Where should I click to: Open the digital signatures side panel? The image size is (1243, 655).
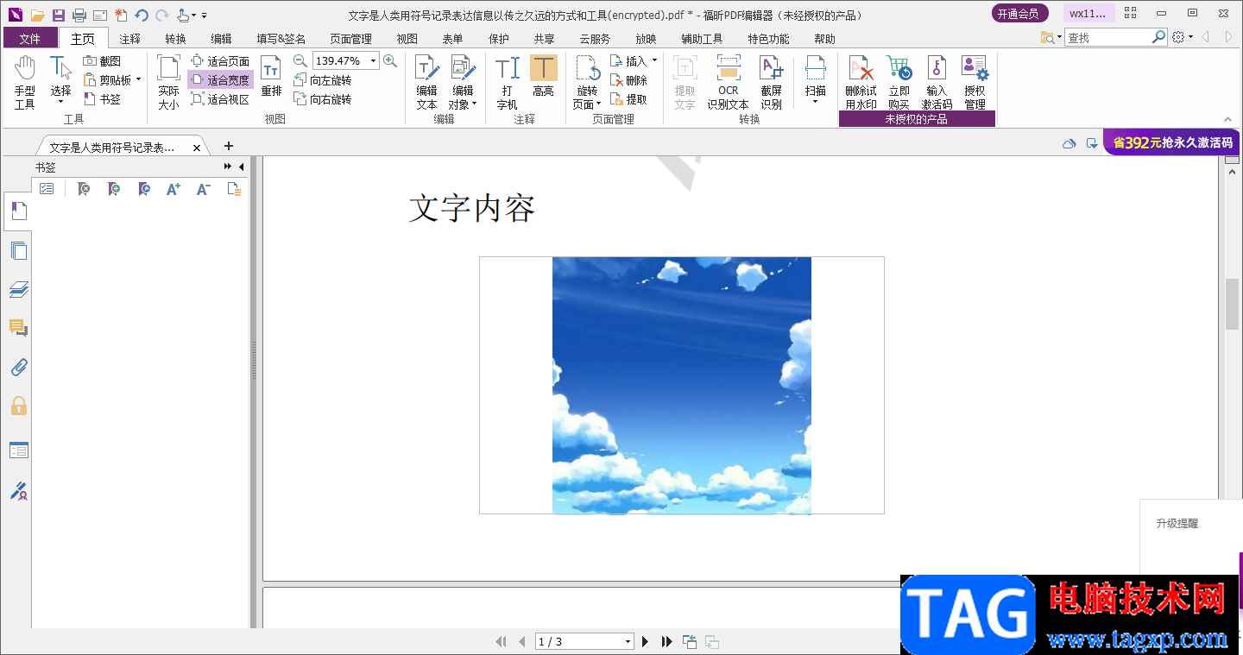[x=19, y=491]
